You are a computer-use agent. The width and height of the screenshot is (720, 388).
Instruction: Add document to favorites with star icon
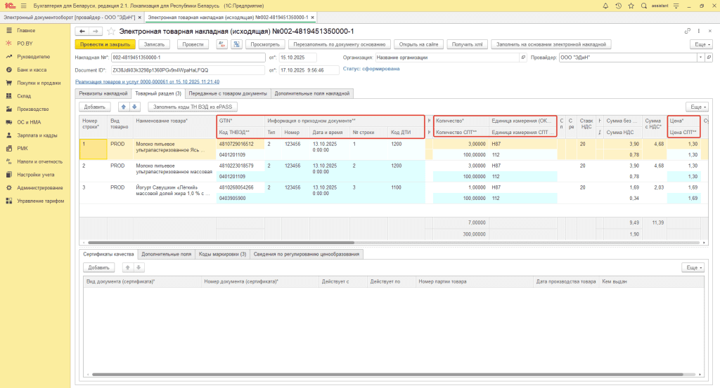tap(111, 32)
